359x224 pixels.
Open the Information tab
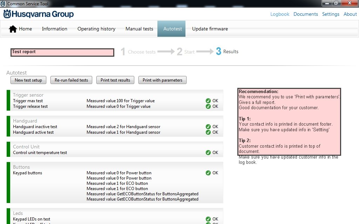54,29
